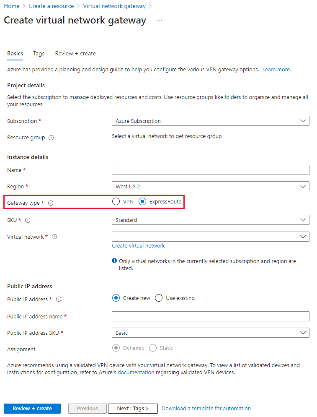Image resolution: width=317 pixels, height=417 pixels.
Task: Expand the Subscription dropdown
Action: (x=211, y=121)
